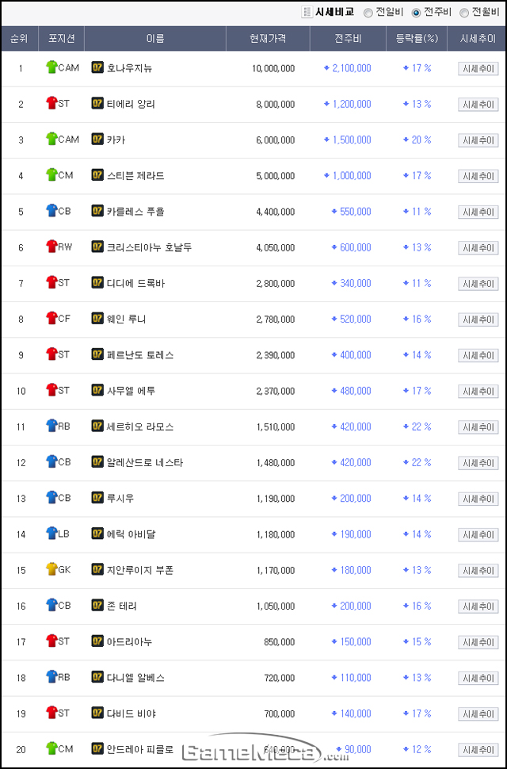
Task: Click red ST shirt icon for 티에리 앙리
Action: pyautogui.click(x=51, y=103)
